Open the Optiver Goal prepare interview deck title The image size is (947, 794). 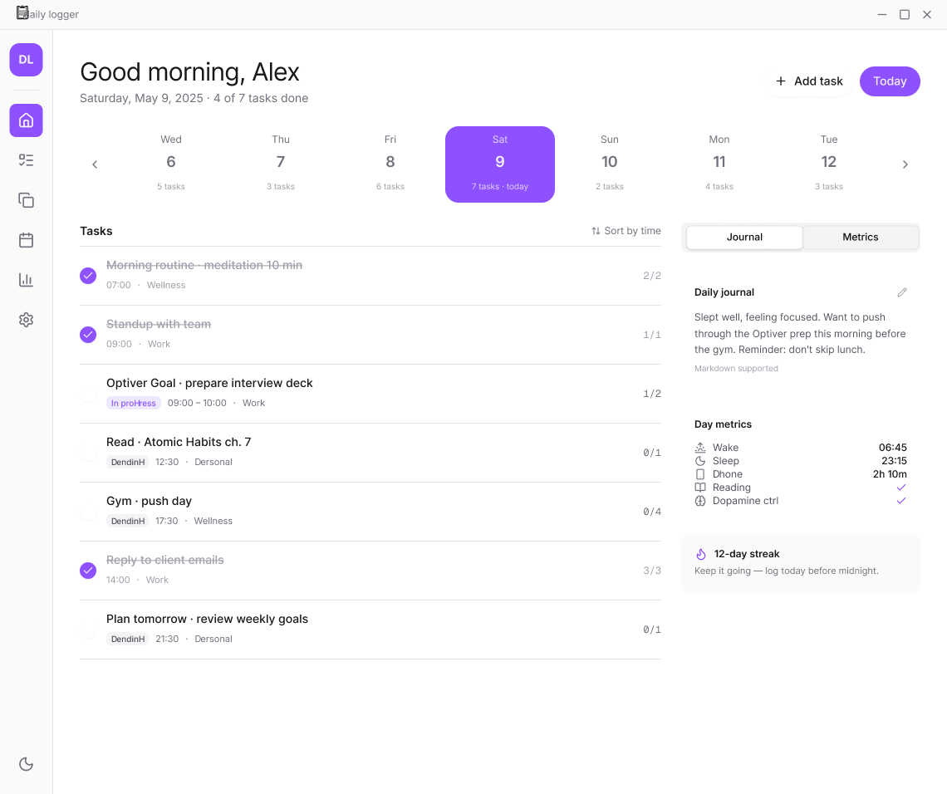click(209, 383)
